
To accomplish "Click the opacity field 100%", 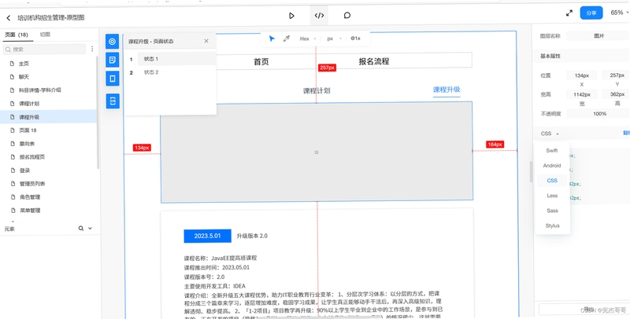I will (599, 114).
